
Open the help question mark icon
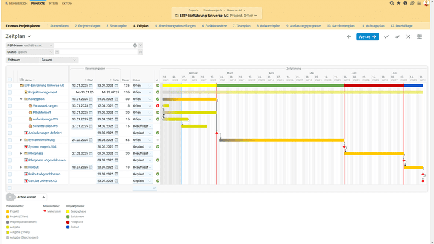(x=406, y=3)
